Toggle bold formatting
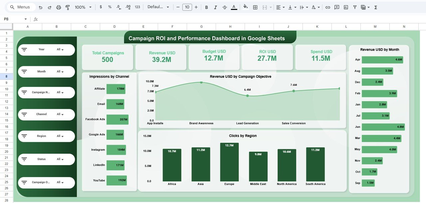 coord(206,7)
